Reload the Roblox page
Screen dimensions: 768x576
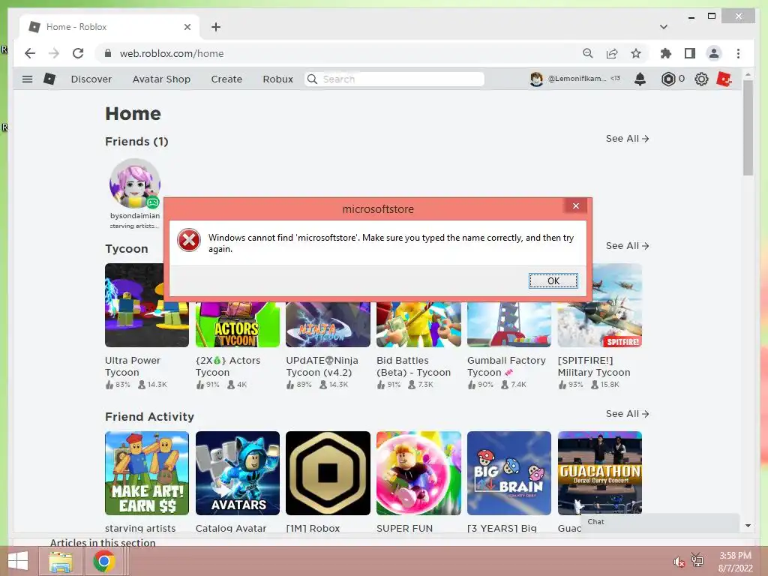tap(78, 53)
